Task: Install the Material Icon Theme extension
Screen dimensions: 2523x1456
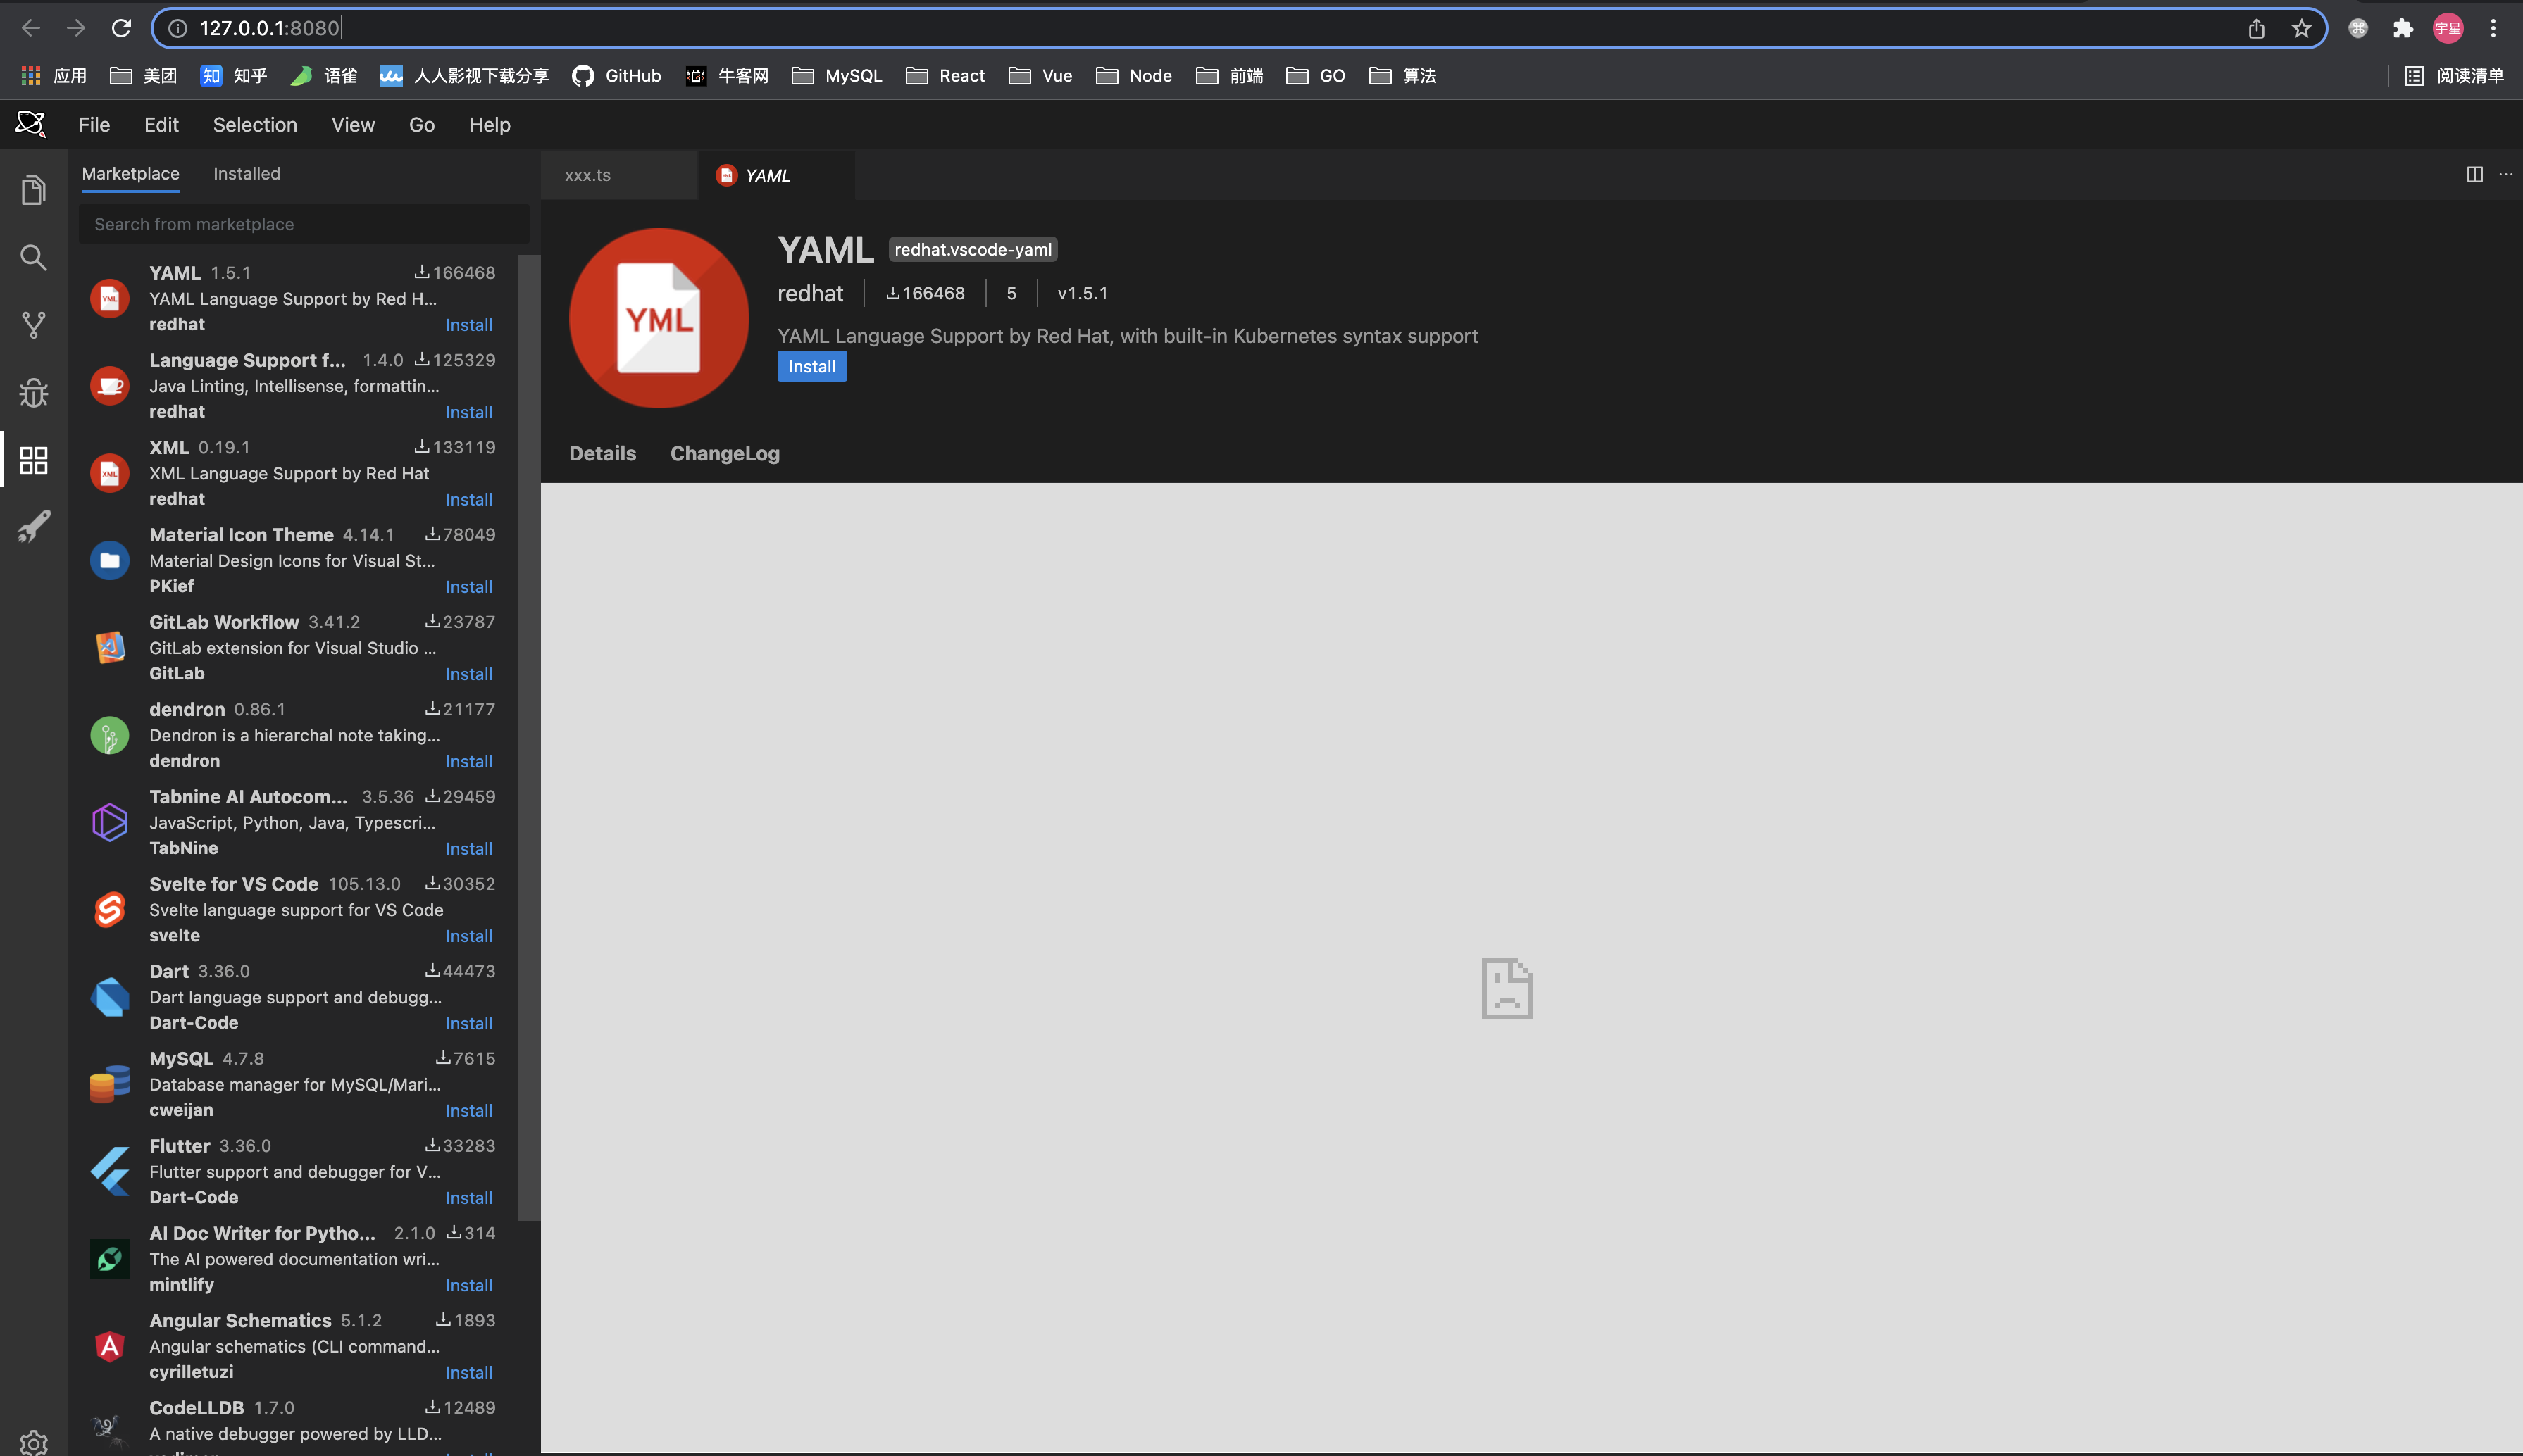Action: pos(469,586)
